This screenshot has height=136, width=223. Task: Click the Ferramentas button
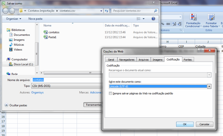click(93, 105)
